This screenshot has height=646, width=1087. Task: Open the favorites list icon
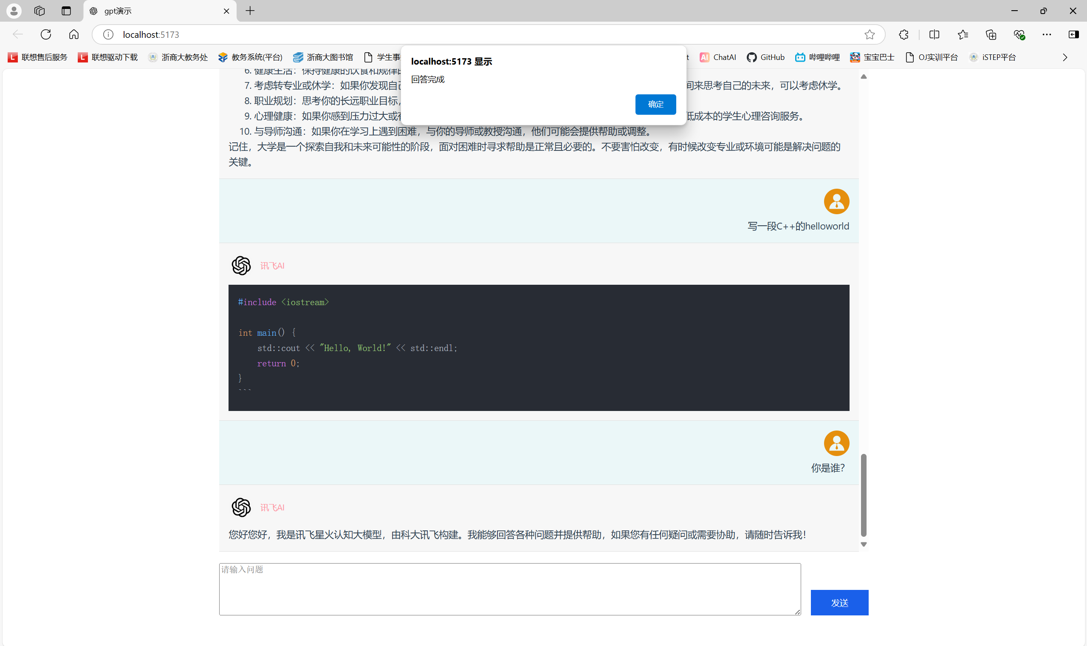tap(963, 34)
